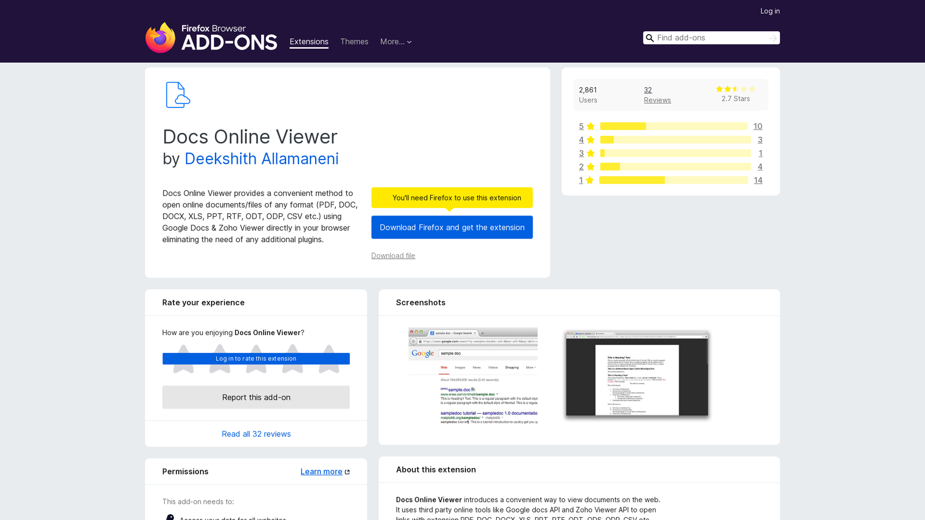Click Download Firefox and get the extension
This screenshot has width=925, height=520.
(452, 227)
